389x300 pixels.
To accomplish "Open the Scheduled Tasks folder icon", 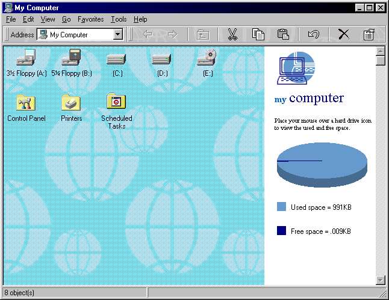I will click(x=116, y=101).
